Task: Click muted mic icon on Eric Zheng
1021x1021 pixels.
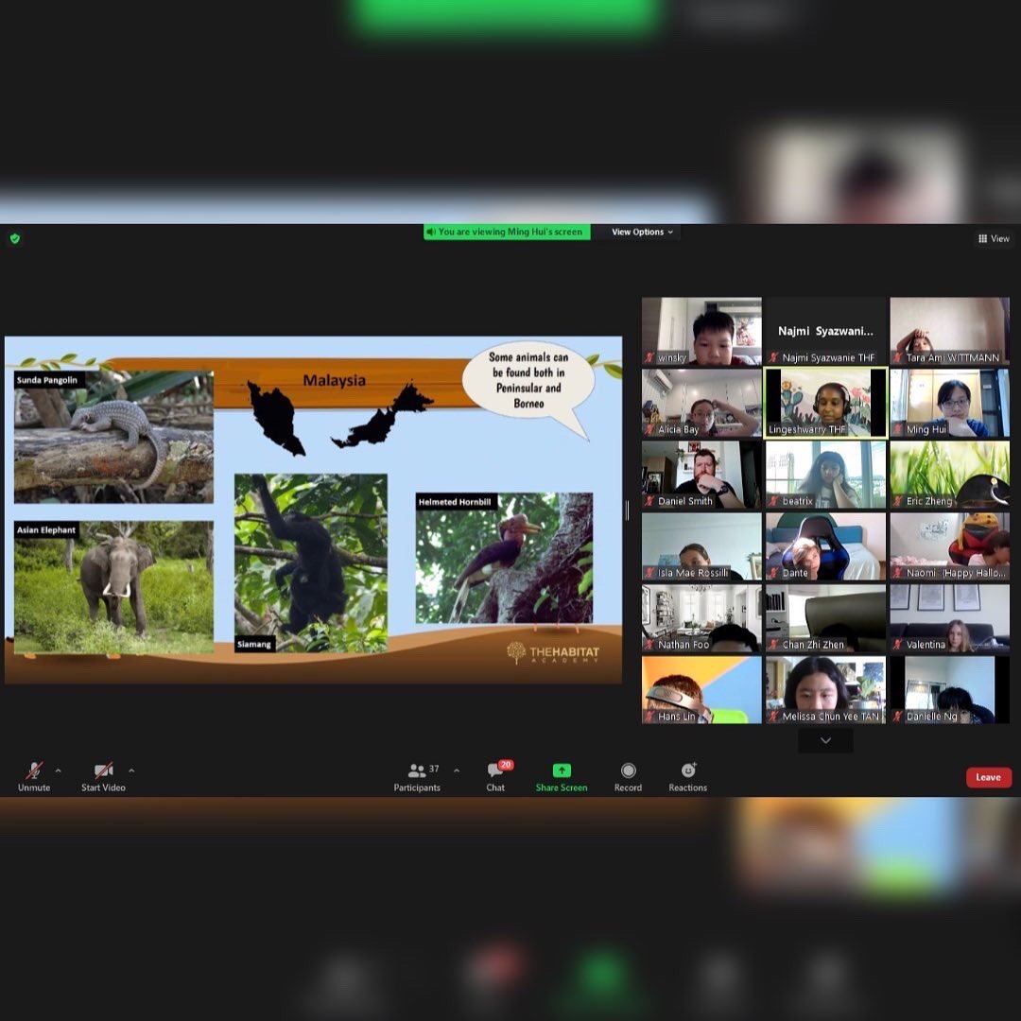Action: [x=898, y=501]
